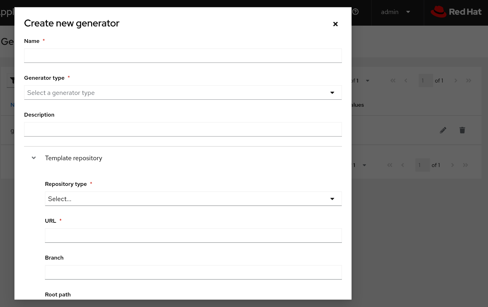Open the admin user menu
This screenshot has height=307, width=488.
(395, 12)
